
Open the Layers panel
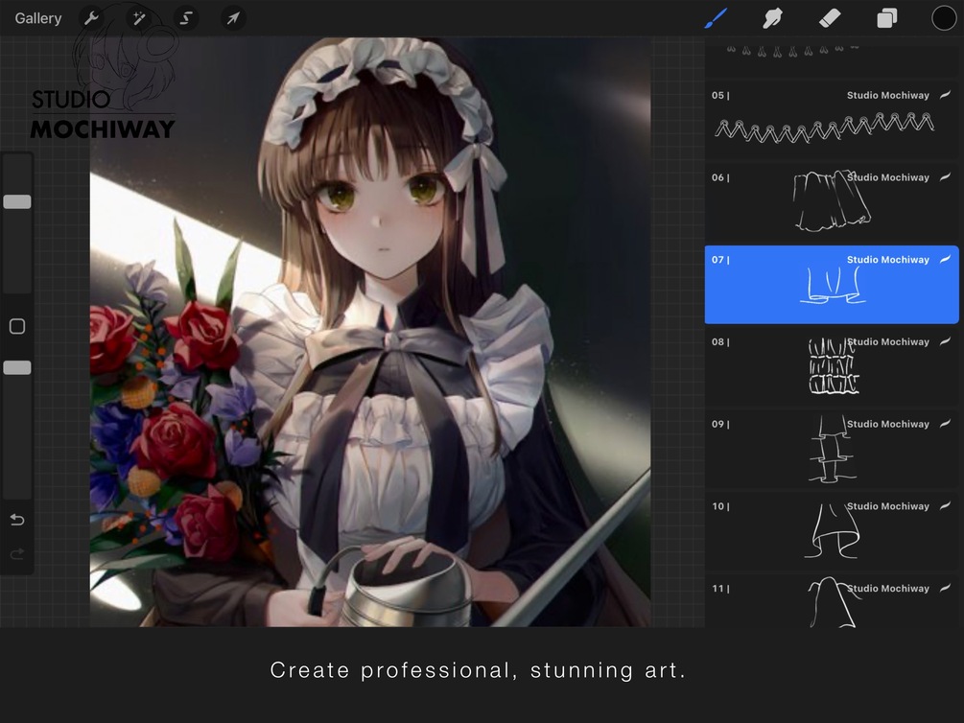tap(886, 18)
